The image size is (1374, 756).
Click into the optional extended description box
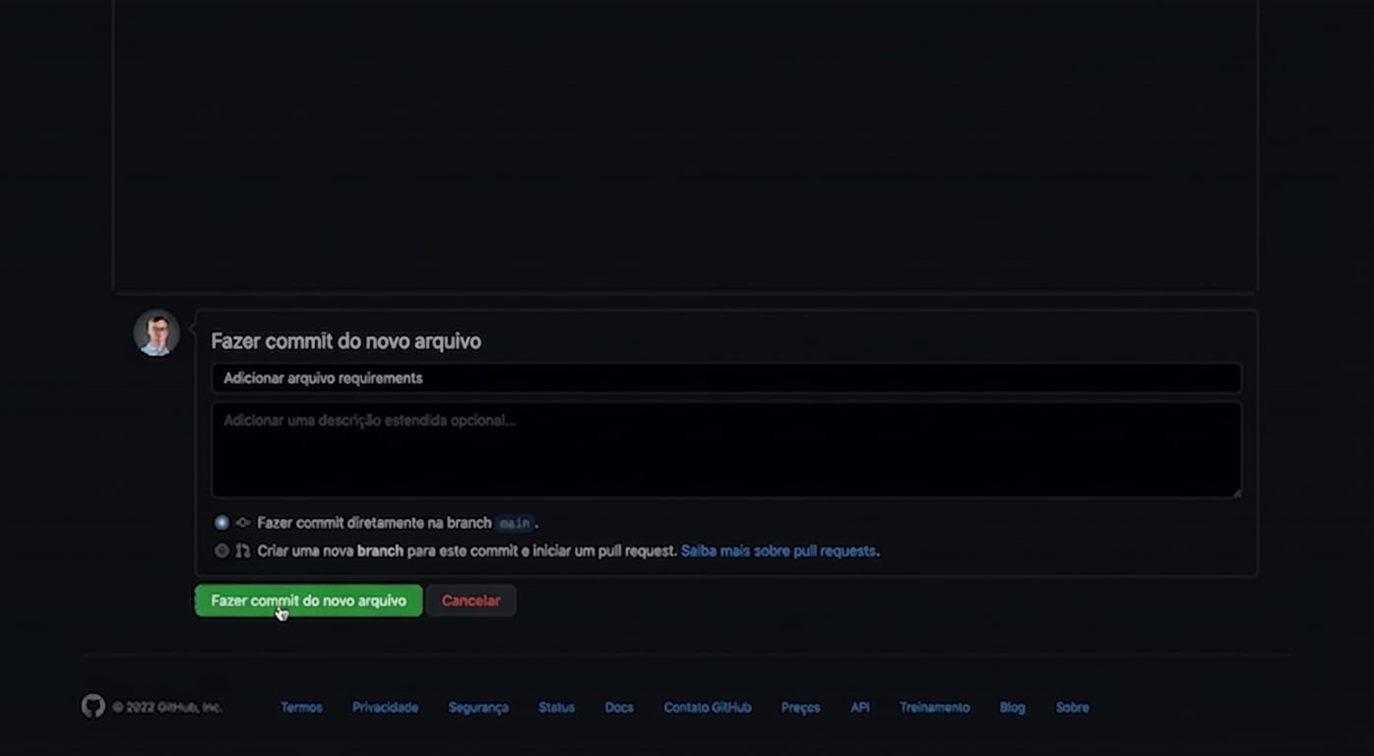[x=725, y=449]
